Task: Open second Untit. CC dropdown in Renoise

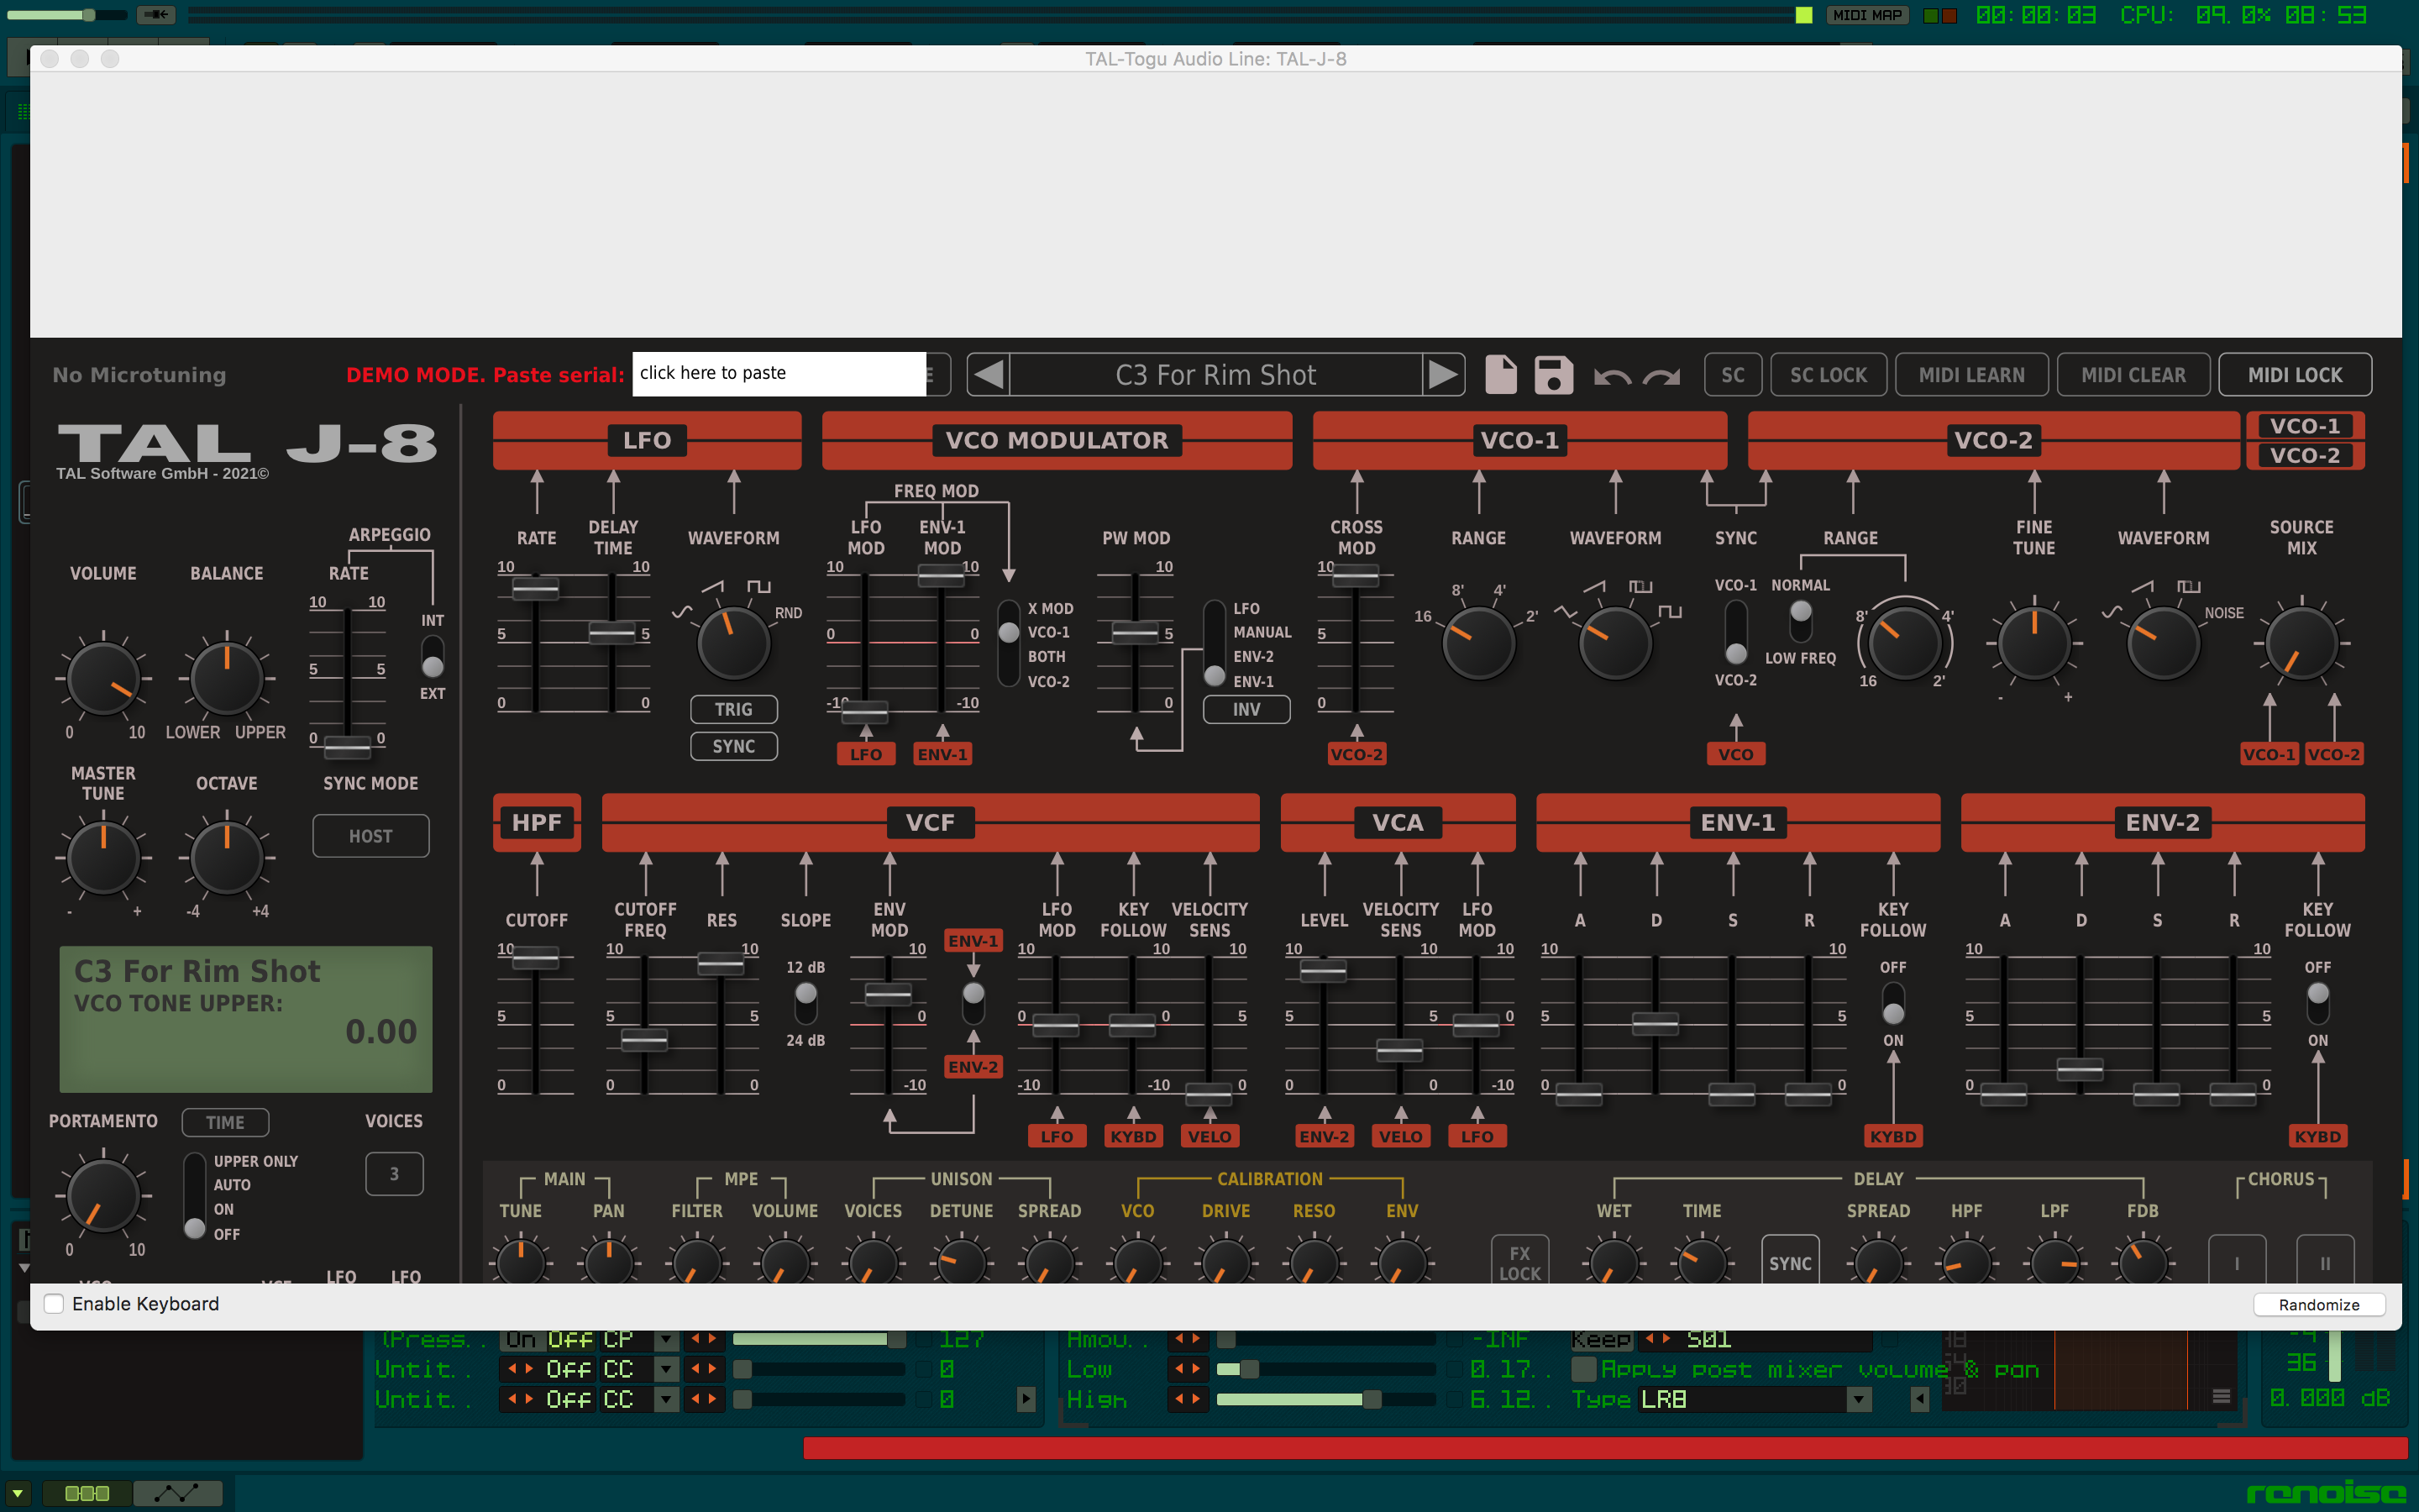Action: coord(666,1399)
